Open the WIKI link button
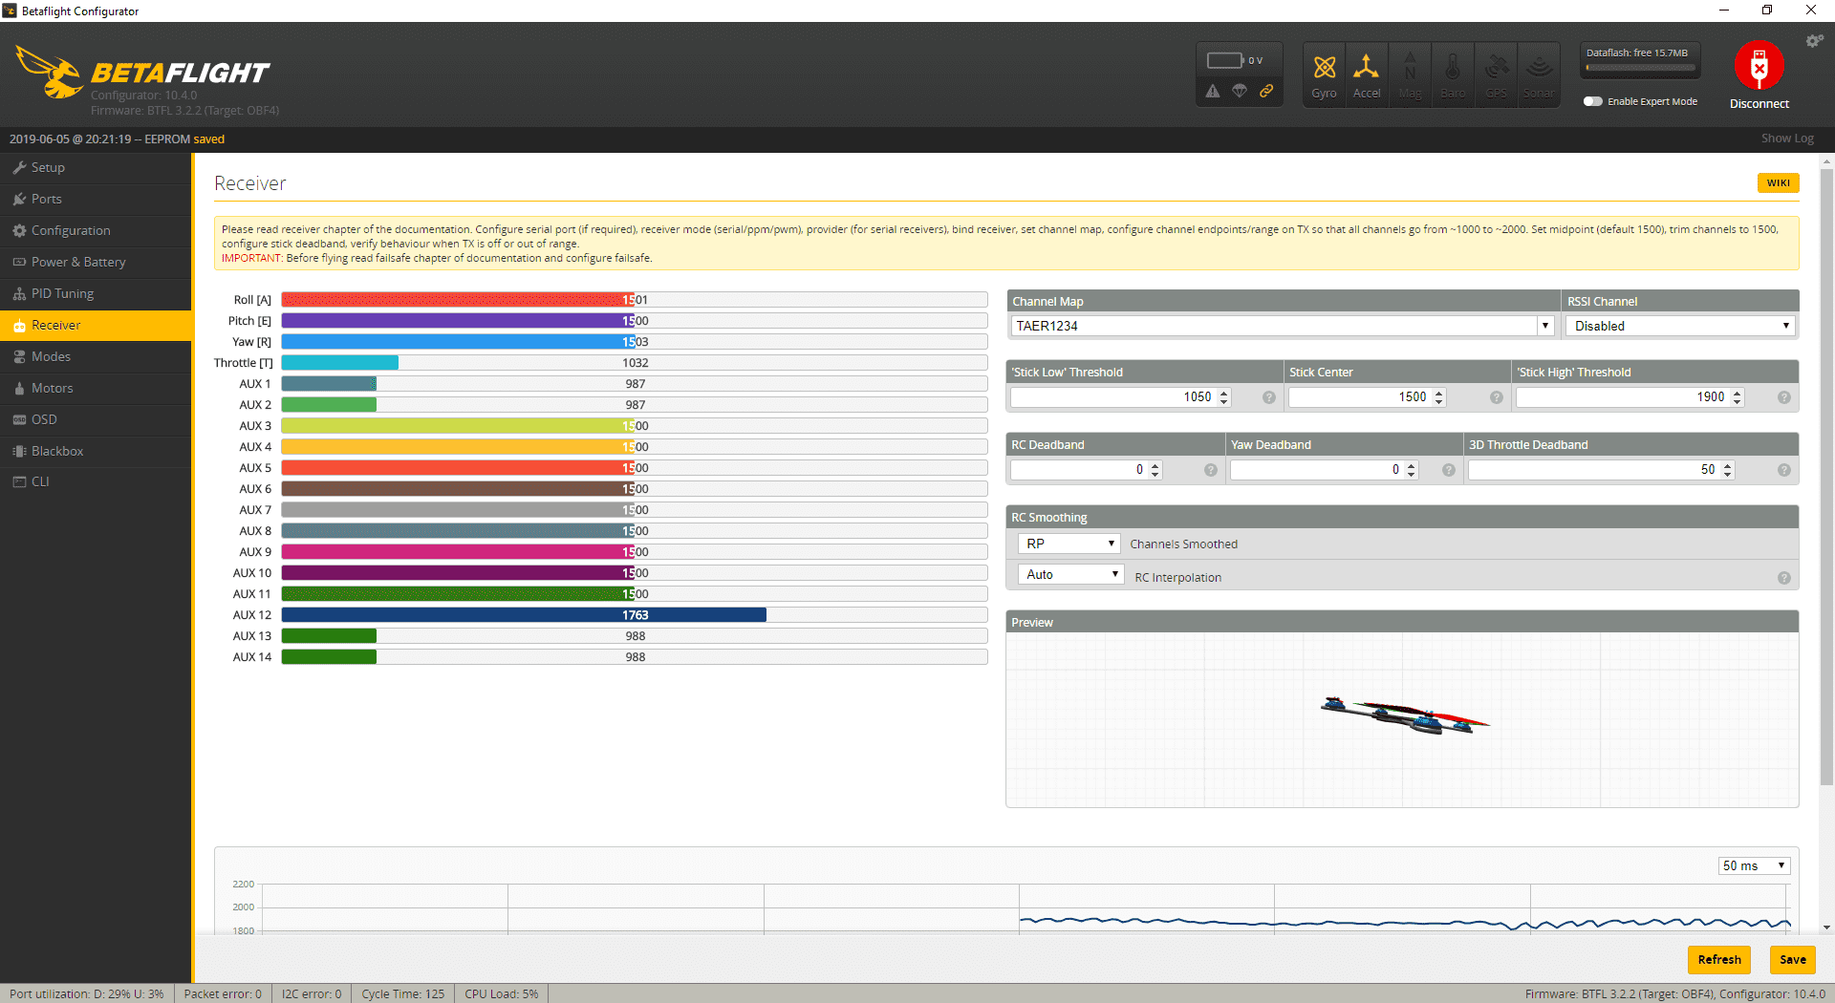This screenshot has width=1835, height=1003. pos(1778,182)
